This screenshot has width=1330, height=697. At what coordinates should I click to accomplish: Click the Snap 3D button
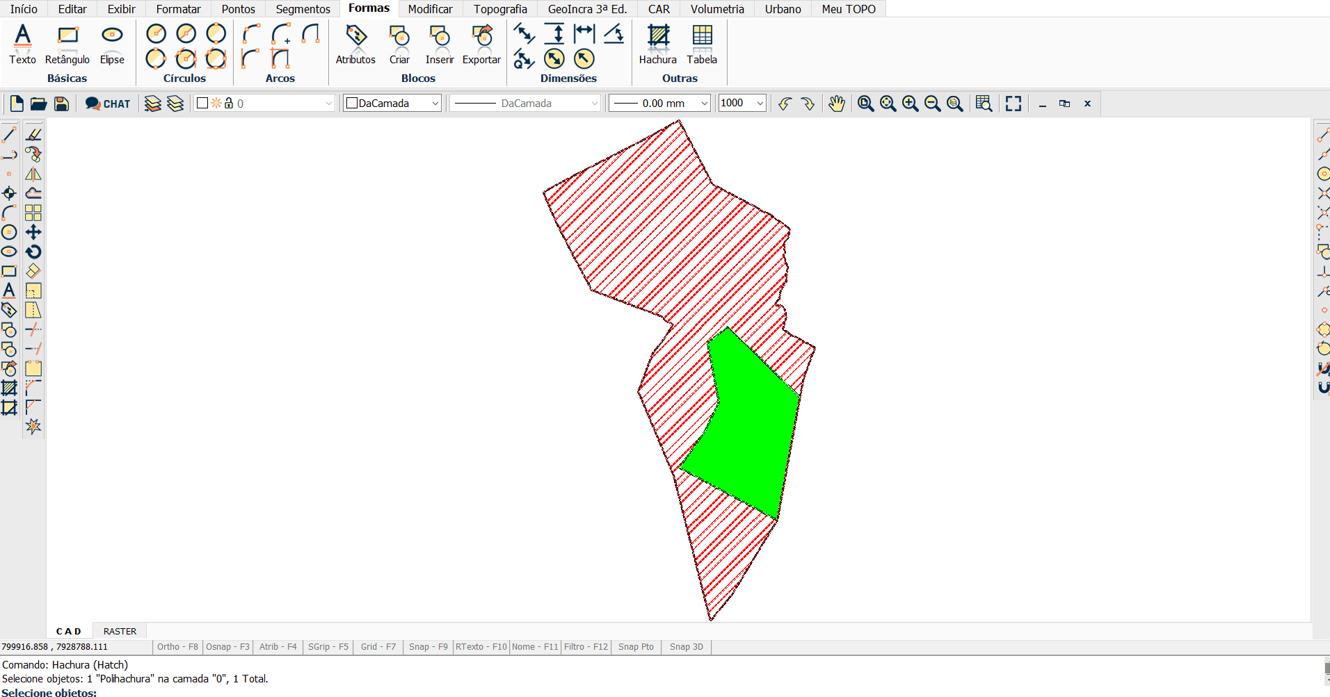(686, 647)
